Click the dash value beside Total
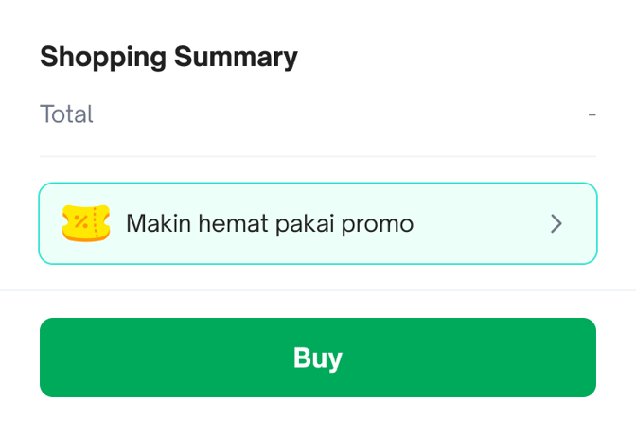 point(592,114)
